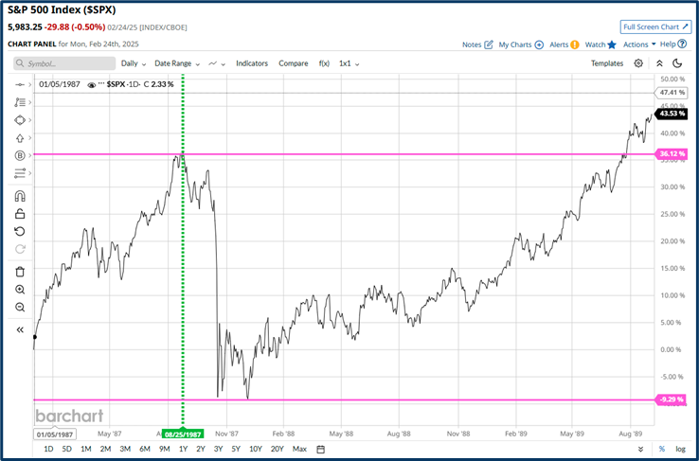Toggle the log scale option

[x=680, y=449]
